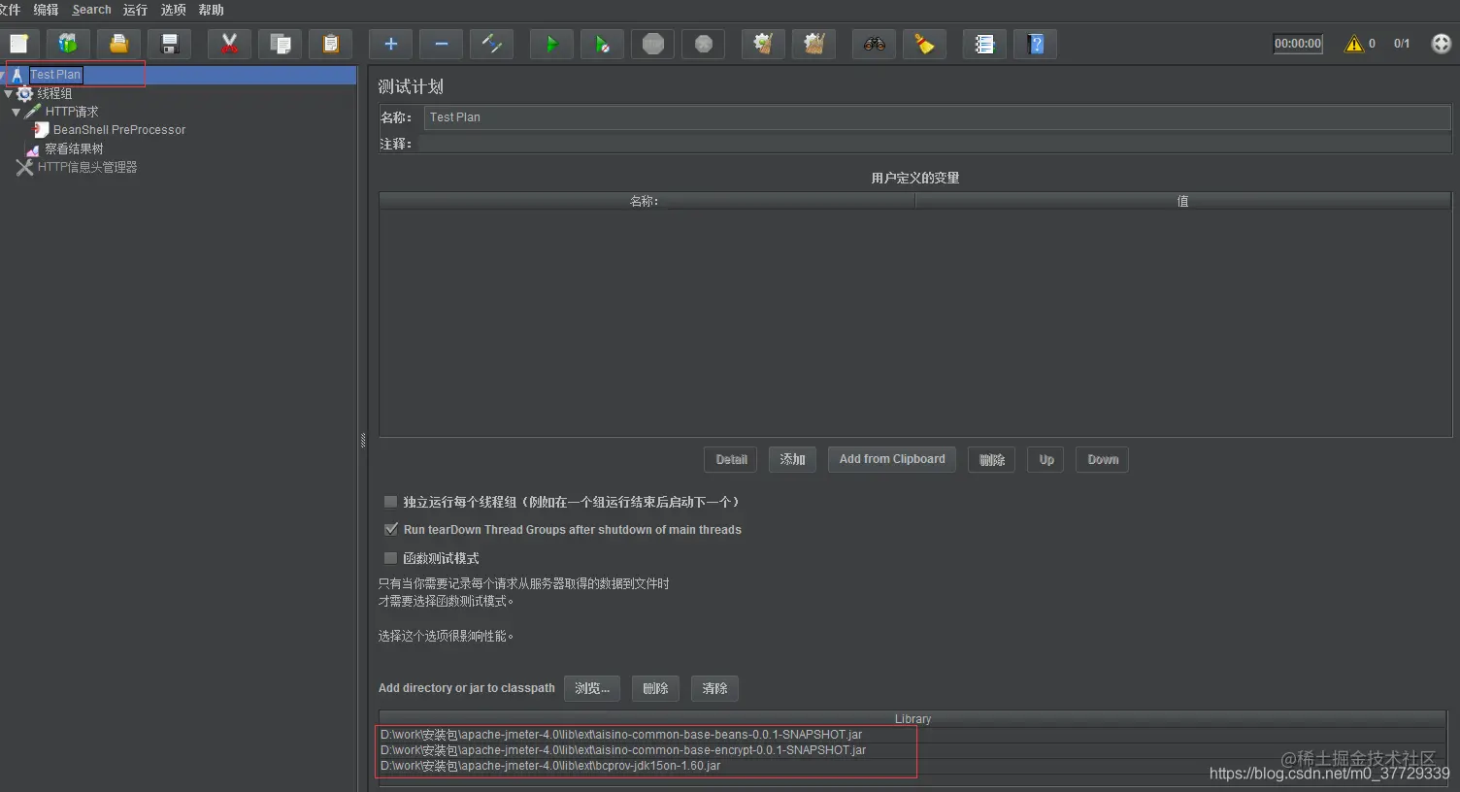Viewport: 1460px width, 792px height.
Task: Select the bcprov-jdk15on-1.60.jar library row
Action: pyautogui.click(x=912, y=766)
